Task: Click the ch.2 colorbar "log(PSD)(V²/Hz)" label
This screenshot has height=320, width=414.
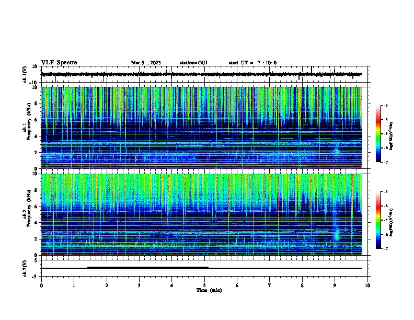Action: click(x=392, y=222)
